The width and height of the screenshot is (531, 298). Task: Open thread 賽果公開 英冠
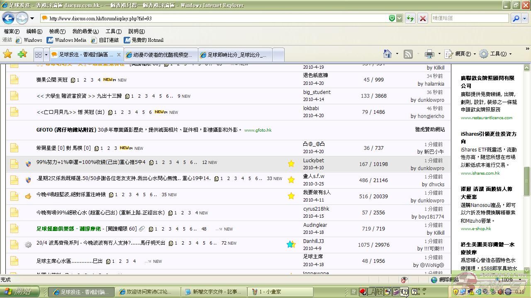52,80
